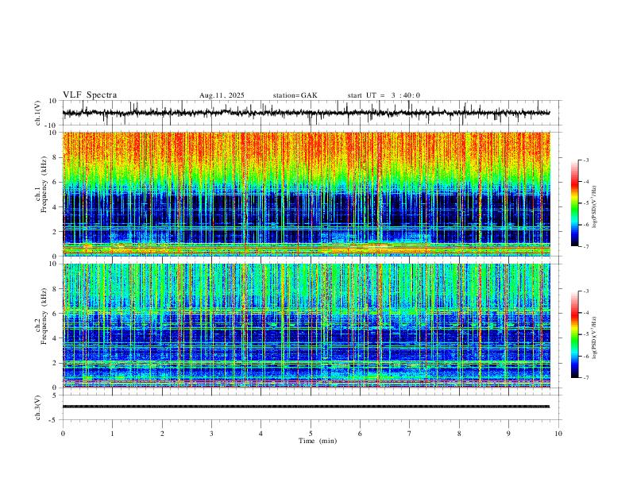This screenshot has height=486, width=629.
Task: Click the ch.2 PSD color scale bar
Action: coord(574,334)
